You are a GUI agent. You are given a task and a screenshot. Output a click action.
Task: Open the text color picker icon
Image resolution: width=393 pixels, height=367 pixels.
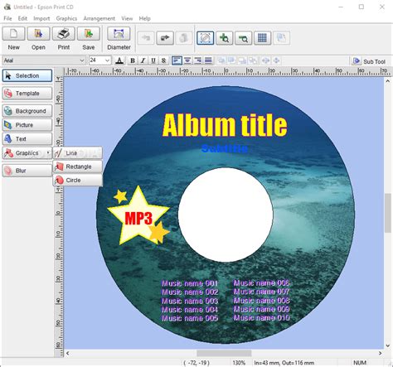click(119, 60)
